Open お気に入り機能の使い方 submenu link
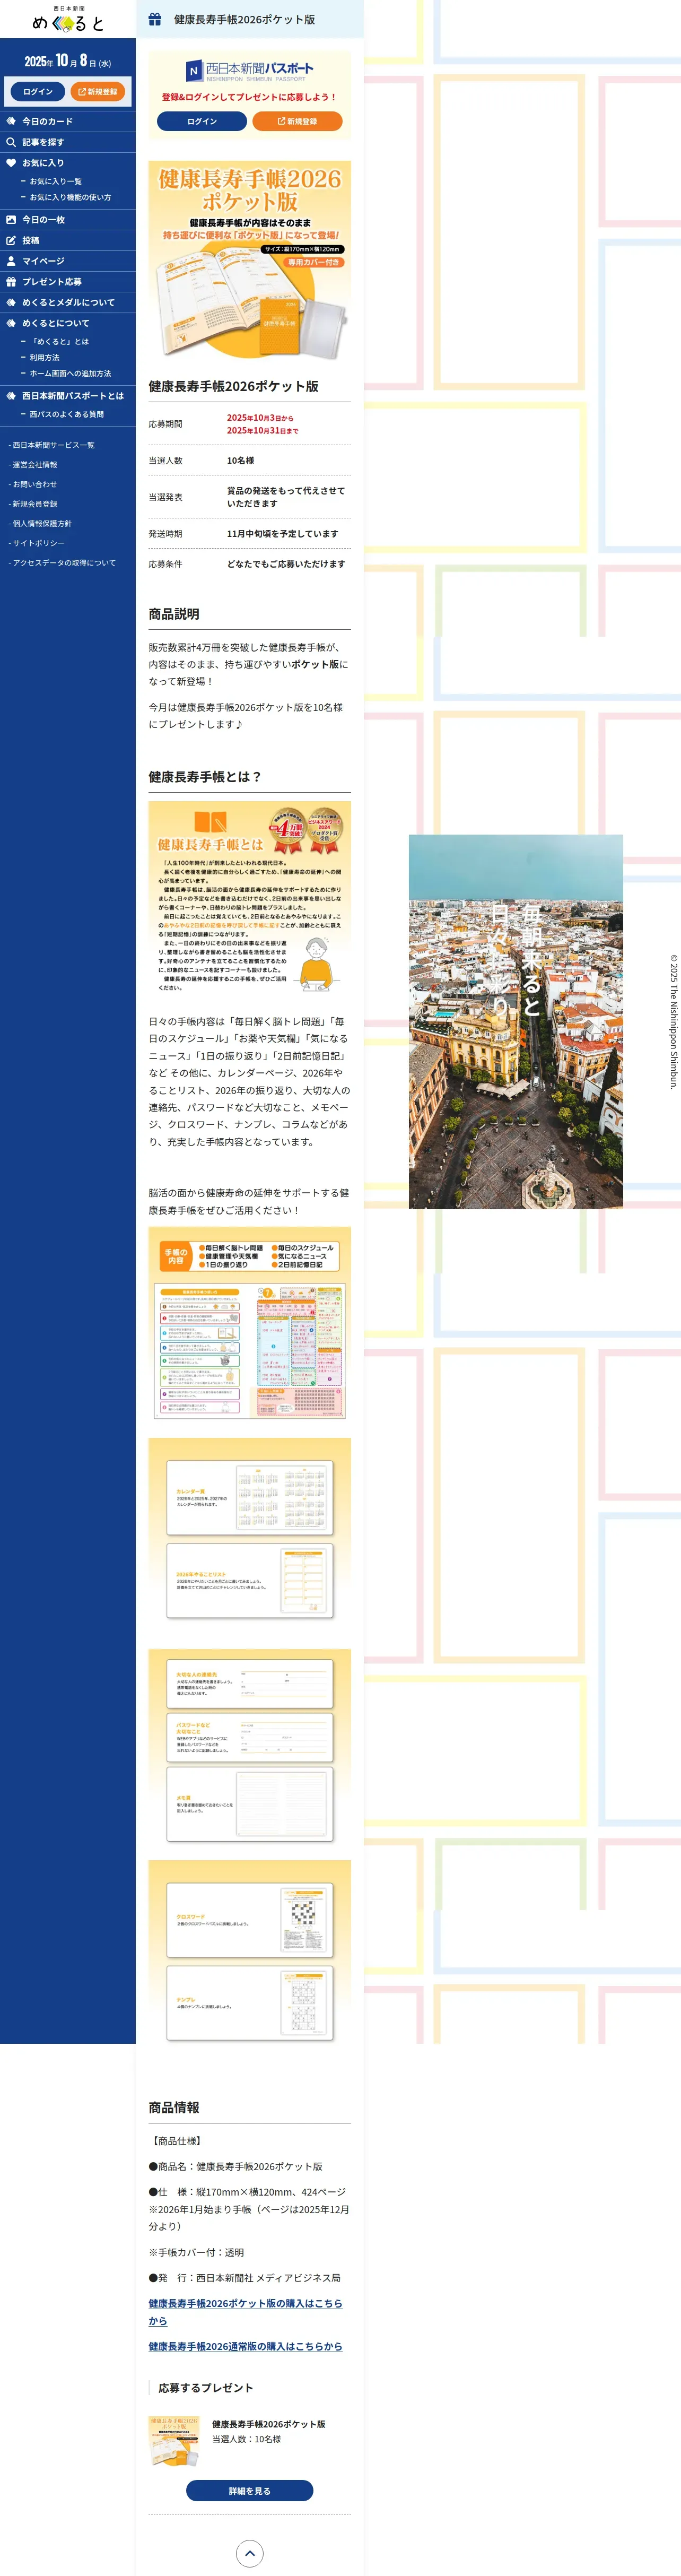Image resolution: width=681 pixels, height=2576 pixels. [x=70, y=197]
